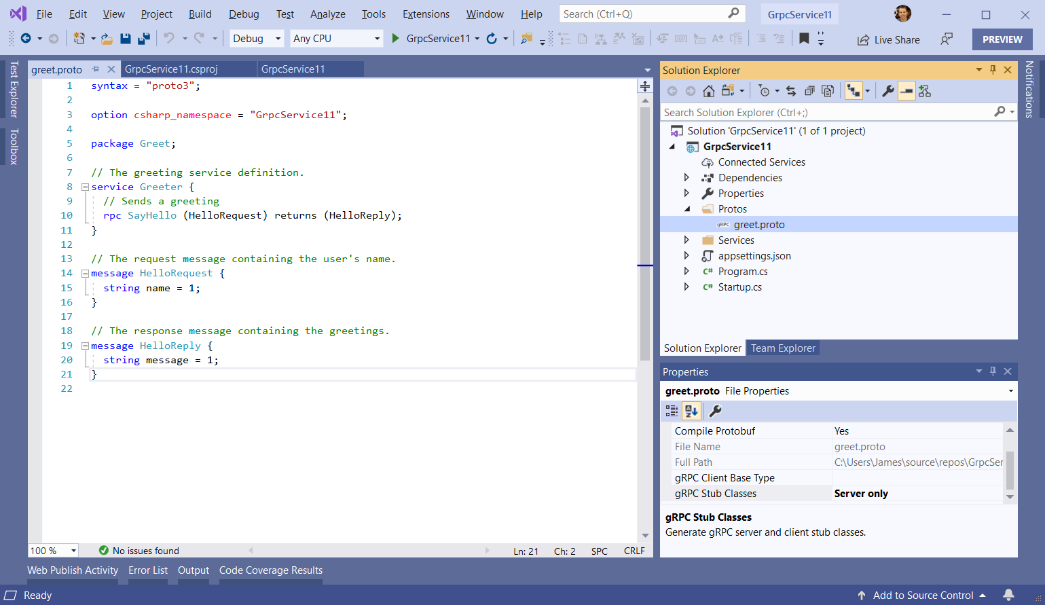The height and width of the screenshot is (605, 1045).
Task: Expand the Dependencies node
Action: (686, 177)
